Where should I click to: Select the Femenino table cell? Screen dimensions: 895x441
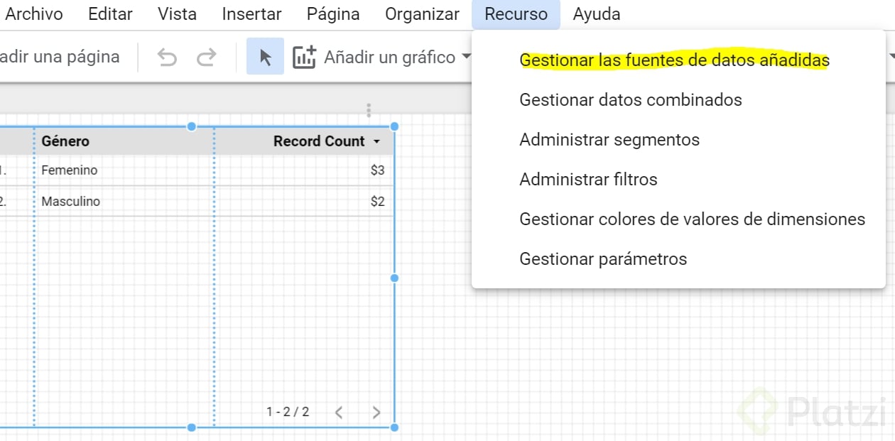(x=70, y=170)
